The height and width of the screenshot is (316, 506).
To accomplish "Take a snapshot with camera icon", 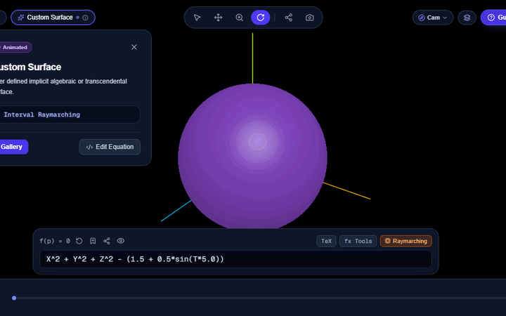I will coord(309,18).
